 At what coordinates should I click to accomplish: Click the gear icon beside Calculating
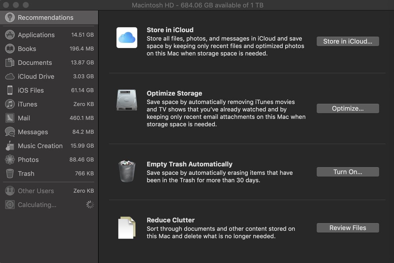pos(10,205)
